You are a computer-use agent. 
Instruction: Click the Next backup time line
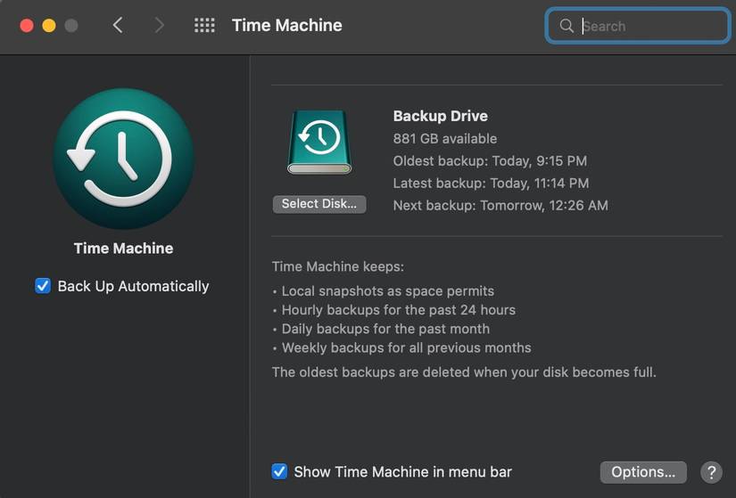pos(500,205)
